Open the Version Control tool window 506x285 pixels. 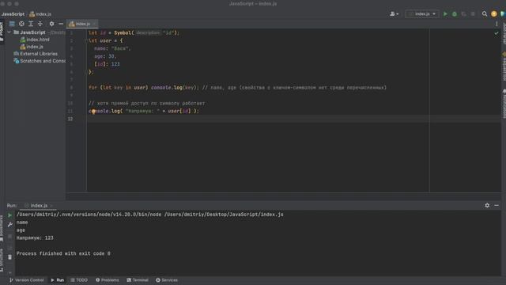[26, 279]
